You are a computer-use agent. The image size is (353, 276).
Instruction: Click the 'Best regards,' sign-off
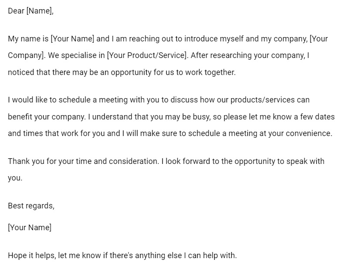pos(31,206)
